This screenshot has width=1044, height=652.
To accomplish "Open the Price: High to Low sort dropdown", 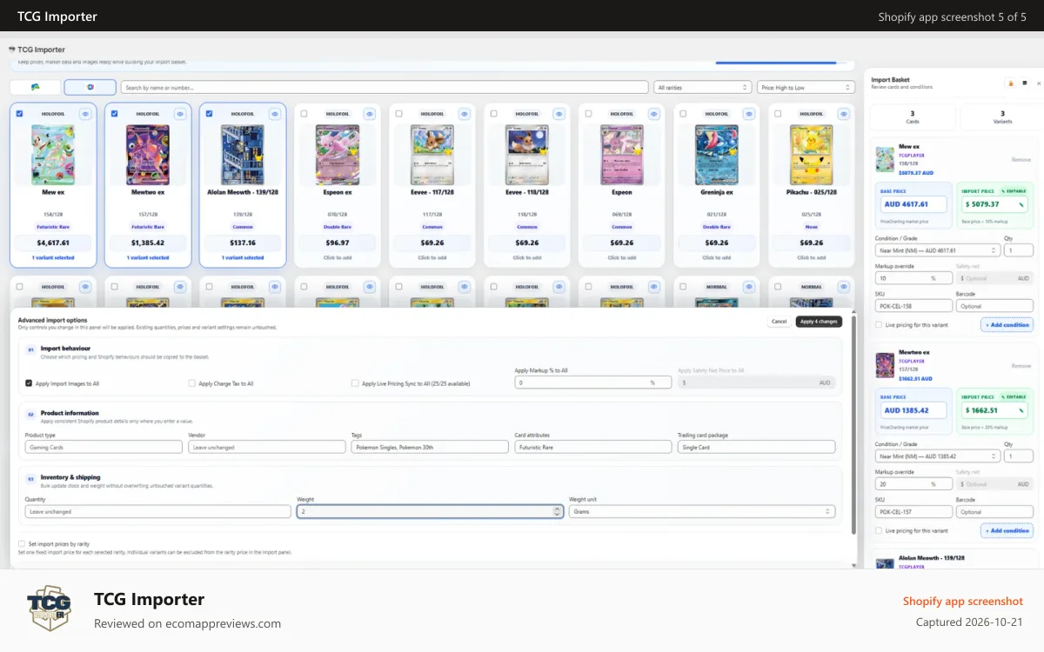I will pos(806,87).
